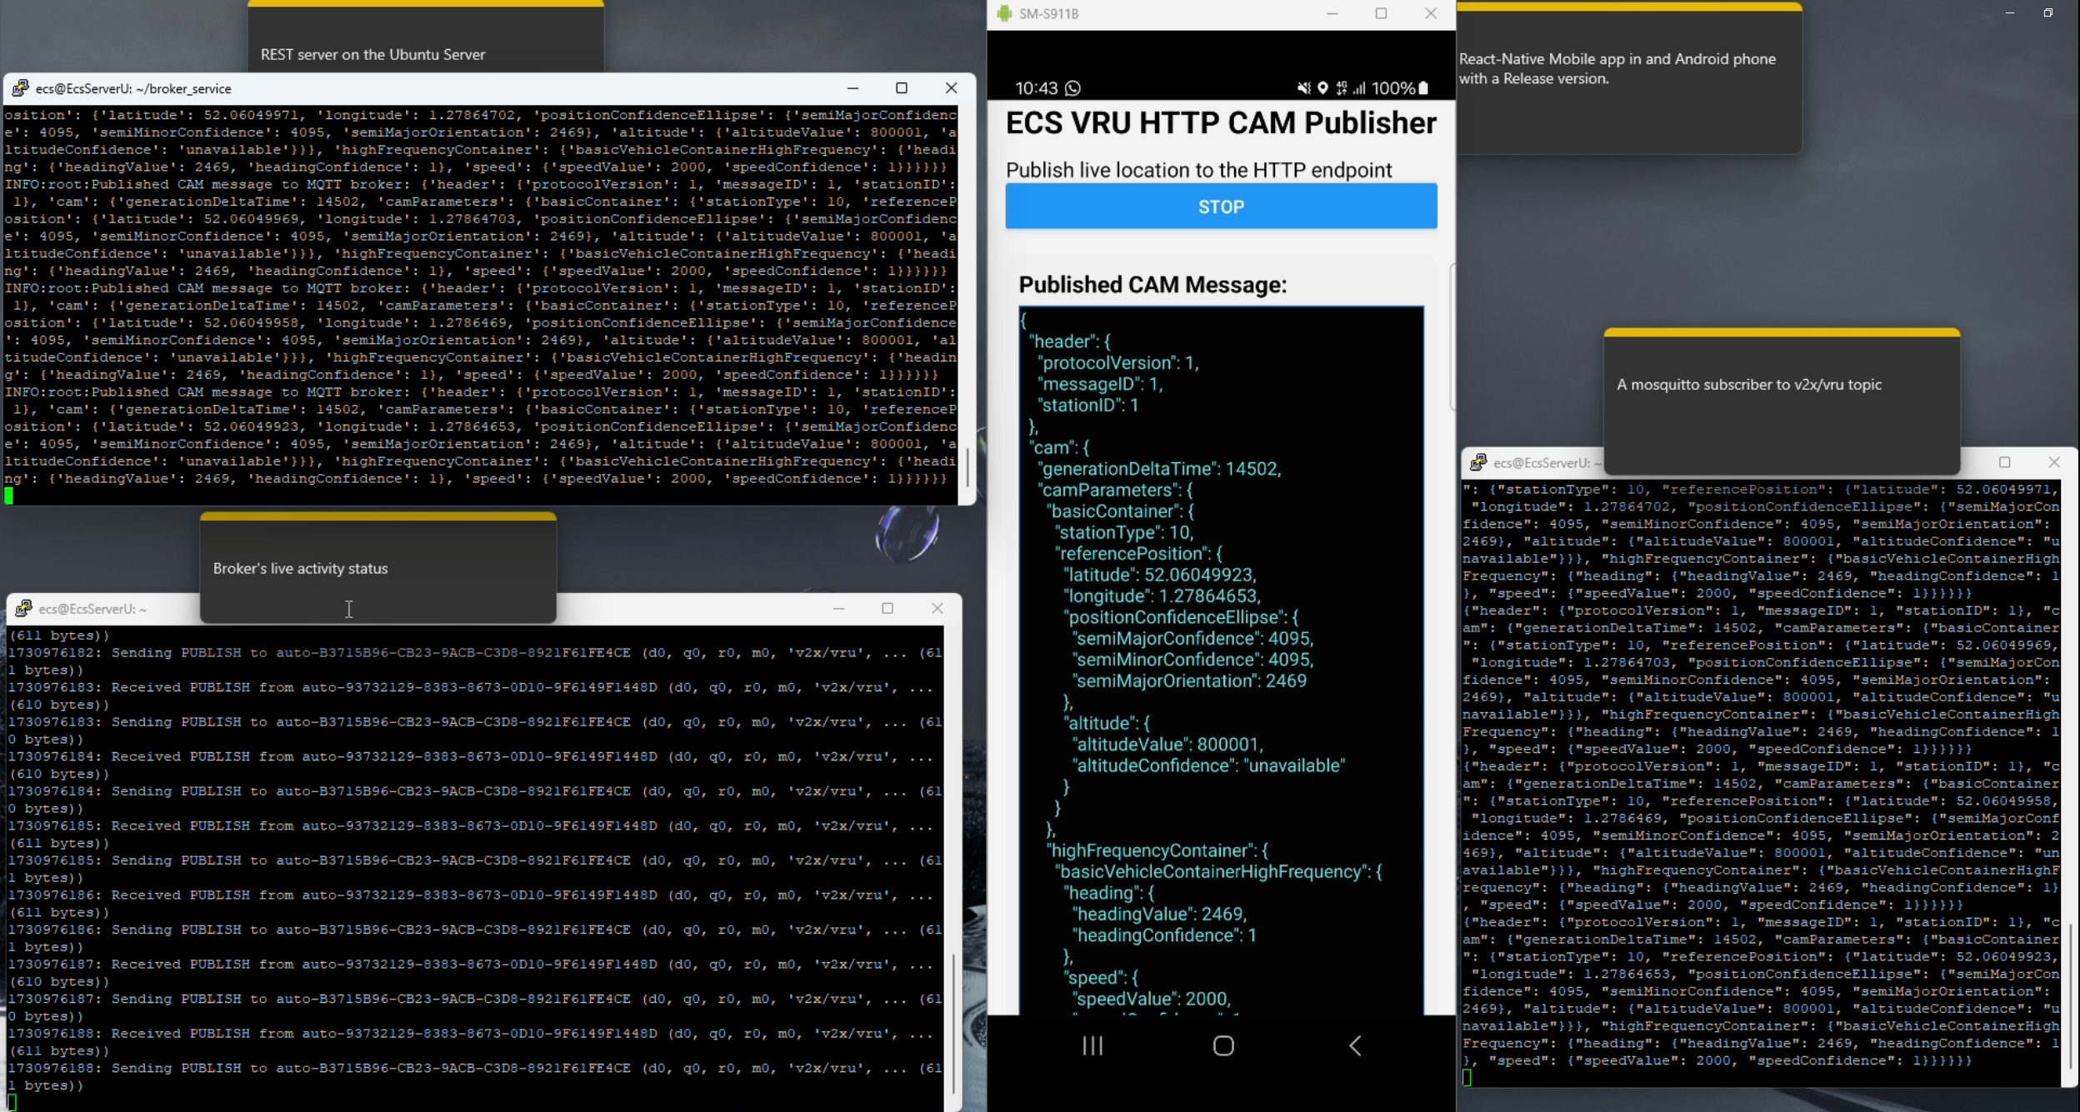The image size is (2080, 1112).
Task: Click the "generationDeltaTime": 14502 line in phone JSON
Action: pyautogui.click(x=1160, y=468)
